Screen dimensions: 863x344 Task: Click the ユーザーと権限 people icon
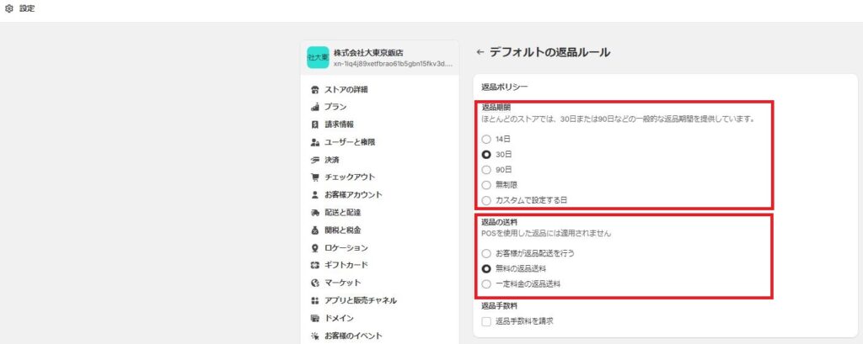tap(315, 142)
